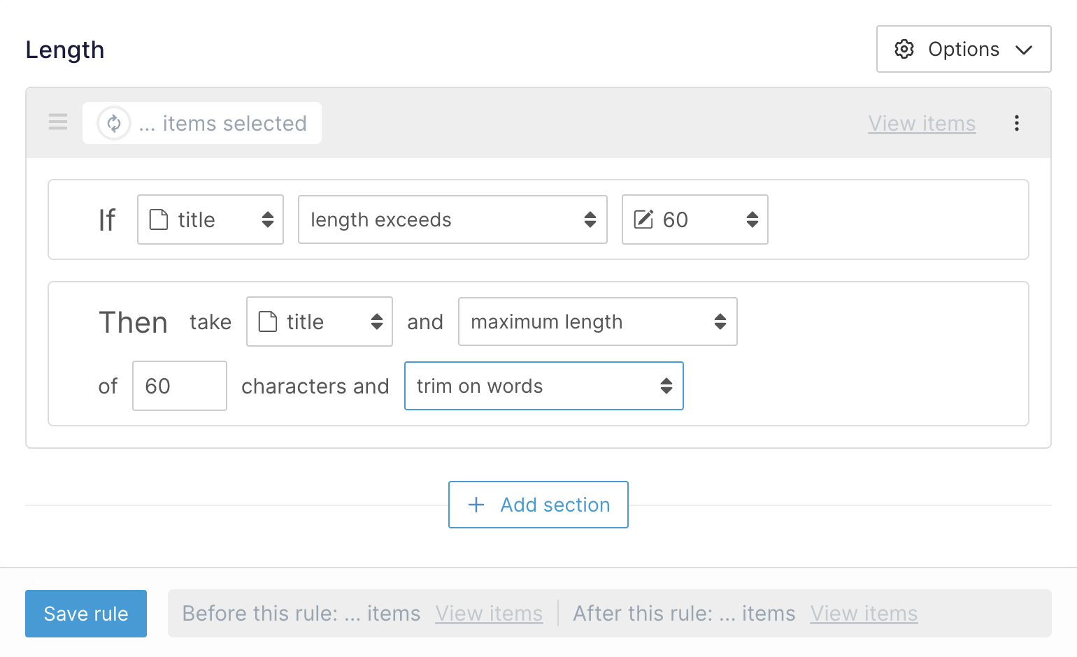This screenshot has height=657, width=1077.
Task: Click the plus icon in Add section
Action: click(x=476, y=505)
